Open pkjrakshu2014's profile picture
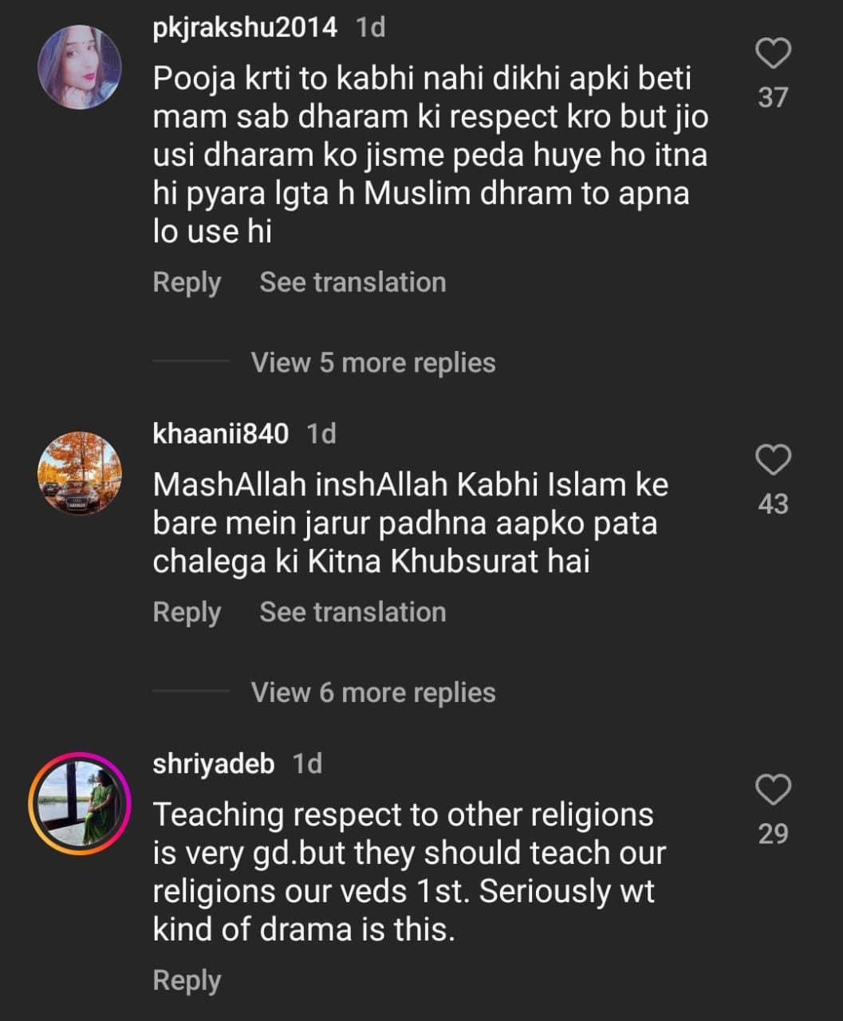Screen dimensions: 843x1021 point(80,67)
